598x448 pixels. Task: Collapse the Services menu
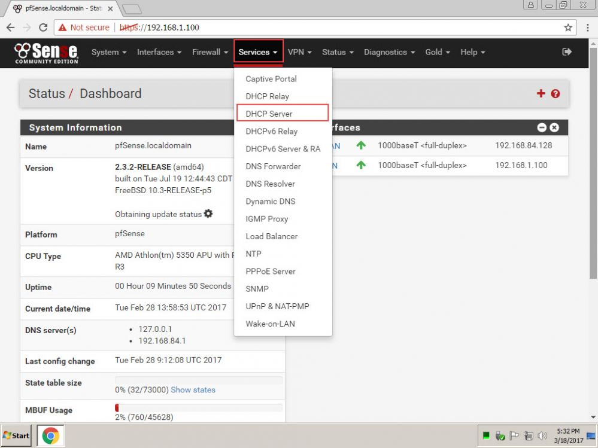[x=258, y=52]
